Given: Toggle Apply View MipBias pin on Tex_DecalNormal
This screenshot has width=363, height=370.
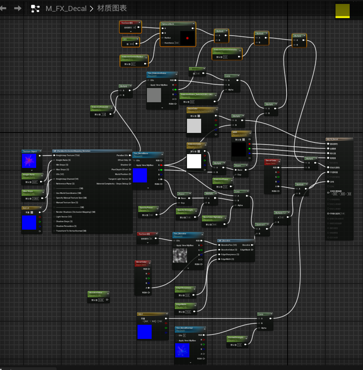Looking at the screenshot, I should click(177, 341).
